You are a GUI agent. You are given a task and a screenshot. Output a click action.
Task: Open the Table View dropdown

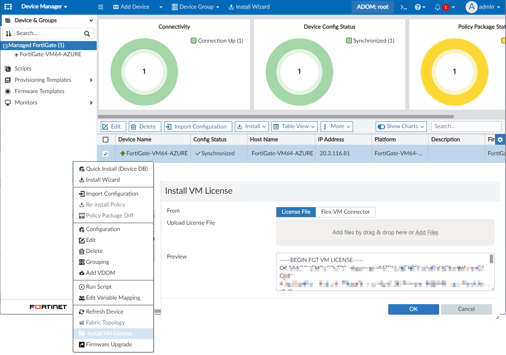294,127
